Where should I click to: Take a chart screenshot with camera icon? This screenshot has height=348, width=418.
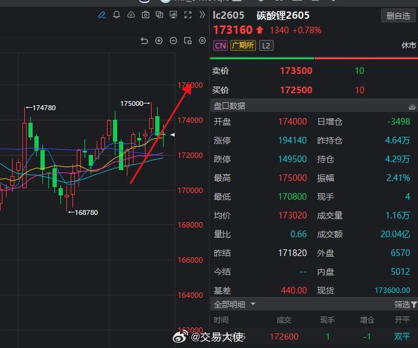point(146,15)
